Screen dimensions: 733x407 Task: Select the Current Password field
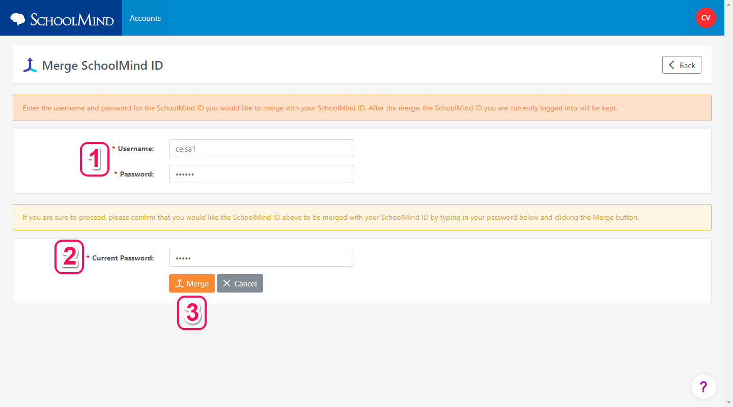(x=262, y=258)
